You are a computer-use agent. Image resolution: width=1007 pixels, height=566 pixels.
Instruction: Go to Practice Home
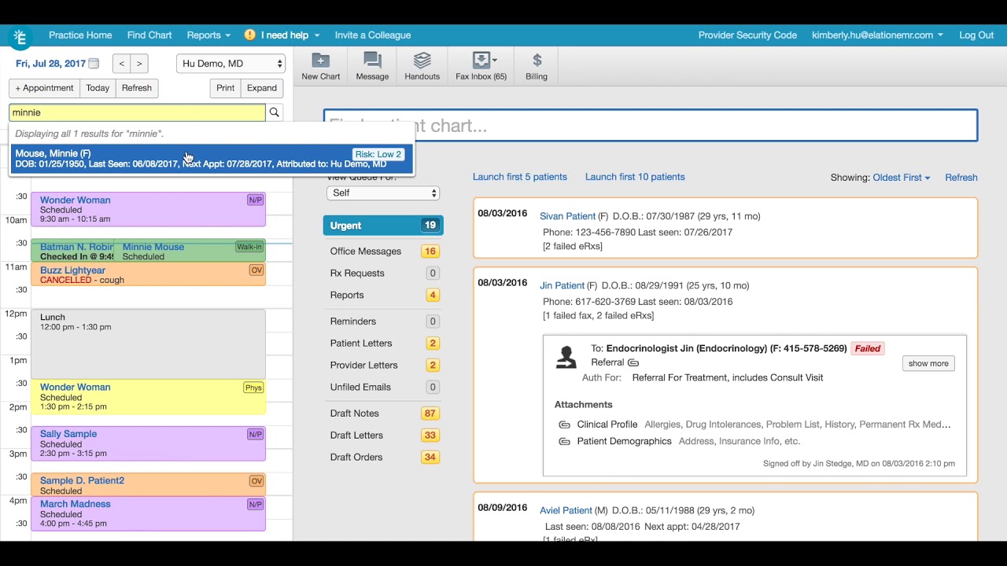pos(80,35)
